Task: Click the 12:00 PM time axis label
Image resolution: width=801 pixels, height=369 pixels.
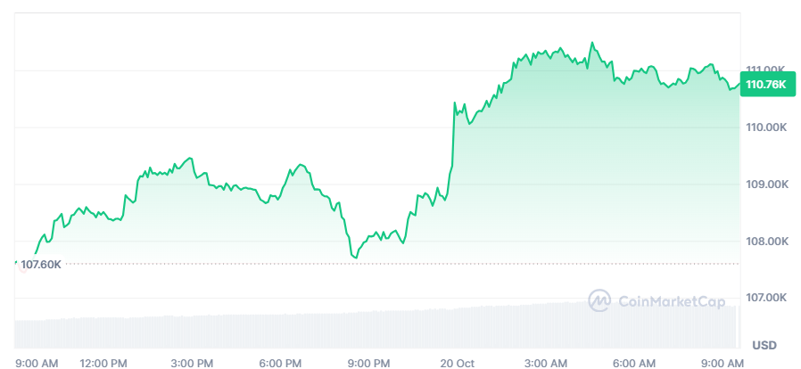Action: (x=103, y=363)
